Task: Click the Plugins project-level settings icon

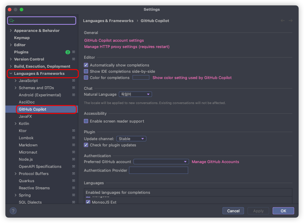Action: pos(74,52)
